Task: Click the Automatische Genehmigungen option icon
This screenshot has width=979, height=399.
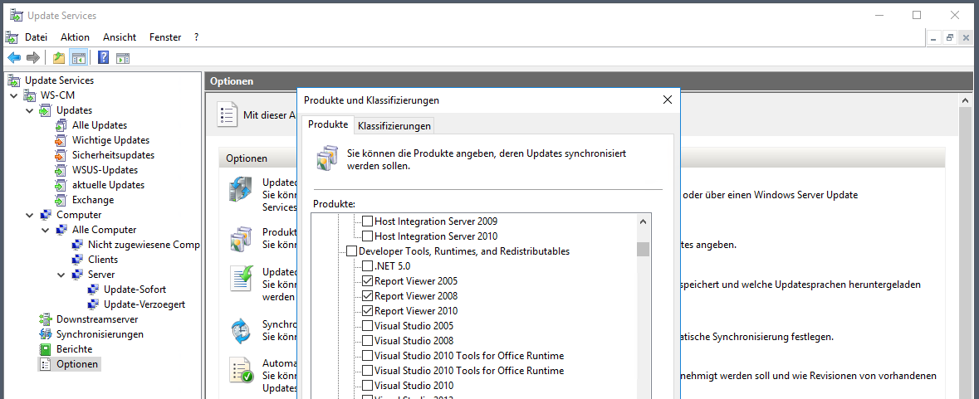Action: pyautogui.click(x=240, y=370)
